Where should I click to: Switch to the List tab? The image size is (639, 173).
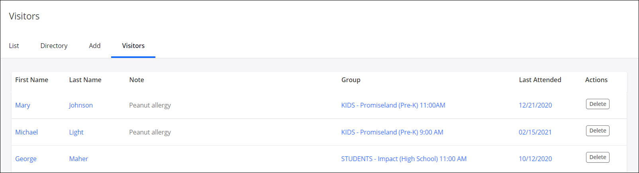pyautogui.click(x=14, y=46)
